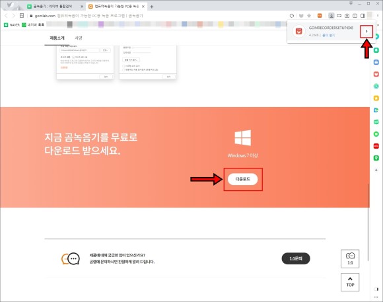Click the teal play sidebar icon
The width and height of the screenshot is (383, 302).
376,86
